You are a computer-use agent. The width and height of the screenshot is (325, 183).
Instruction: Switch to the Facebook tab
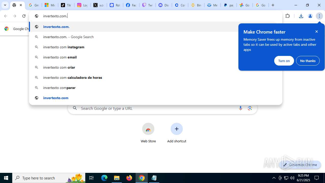pyautogui.click(x=131, y=5)
